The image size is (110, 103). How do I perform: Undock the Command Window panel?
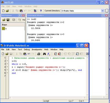[x=103, y=15]
